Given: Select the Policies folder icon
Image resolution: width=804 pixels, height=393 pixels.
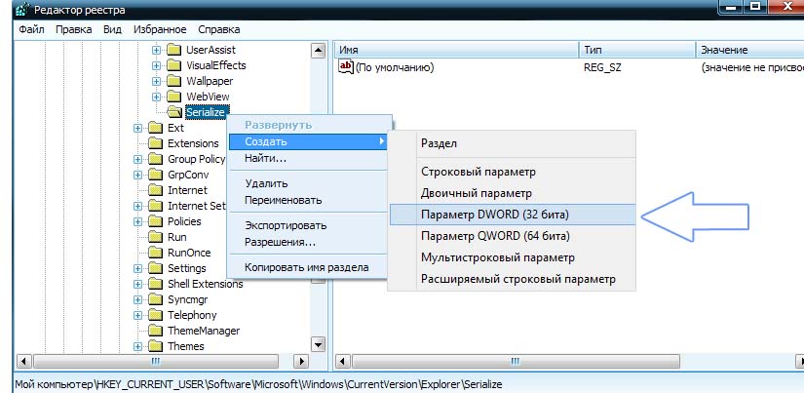Looking at the screenshot, I should (154, 221).
